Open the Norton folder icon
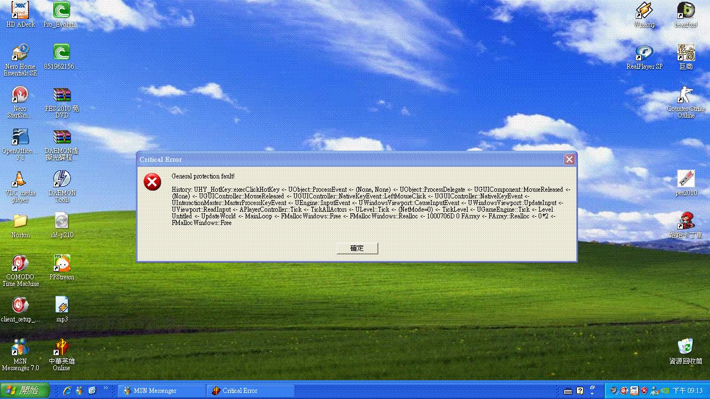Image resolution: width=710 pixels, height=399 pixels. coord(21,226)
